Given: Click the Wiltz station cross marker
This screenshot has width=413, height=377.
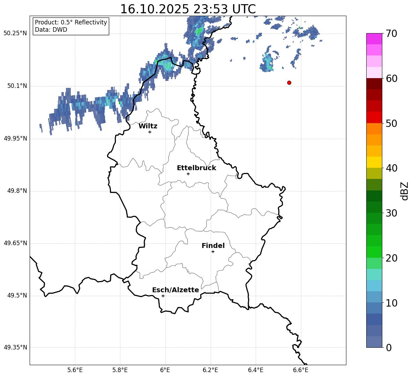Looking at the screenshot, I should [x=150, y=132].
